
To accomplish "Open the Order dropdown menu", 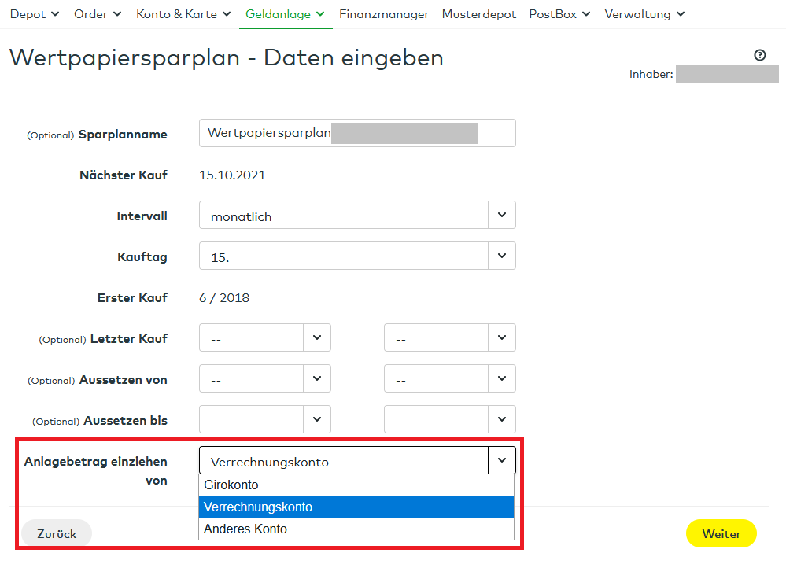I will click(97, 13).
